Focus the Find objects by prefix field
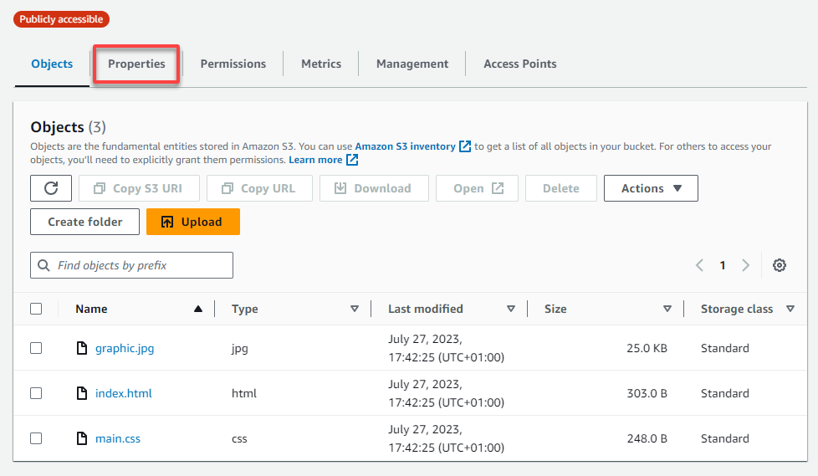Image resolution: width=818 pixels, height=476 pixels. click(x=131, y=265)
